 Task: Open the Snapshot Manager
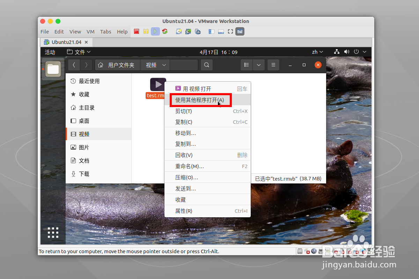(198, 31)
